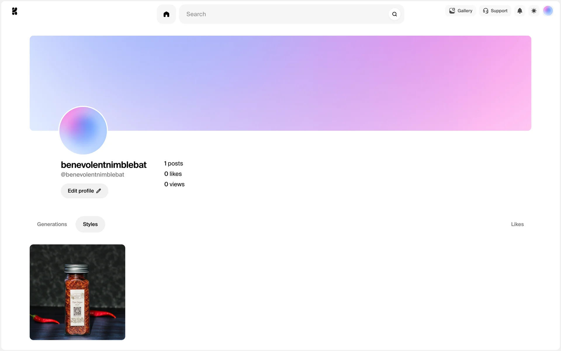Viewport: 561px width, 351px height.
Task: Open the notifications bell
Action: 520,11
